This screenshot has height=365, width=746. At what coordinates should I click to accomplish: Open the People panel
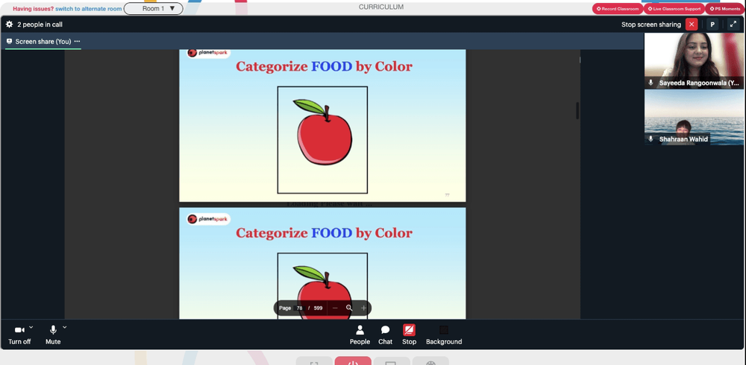click(x=360, y=335)
